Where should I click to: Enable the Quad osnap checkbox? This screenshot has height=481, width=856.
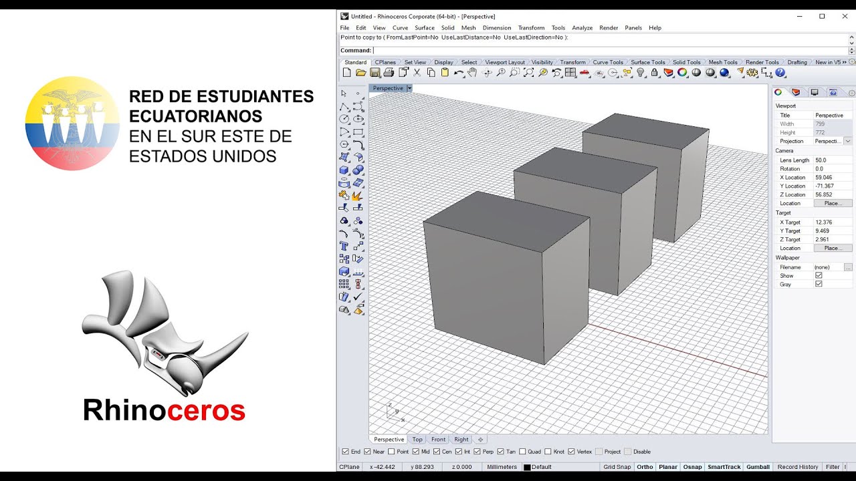click(522, 452)
